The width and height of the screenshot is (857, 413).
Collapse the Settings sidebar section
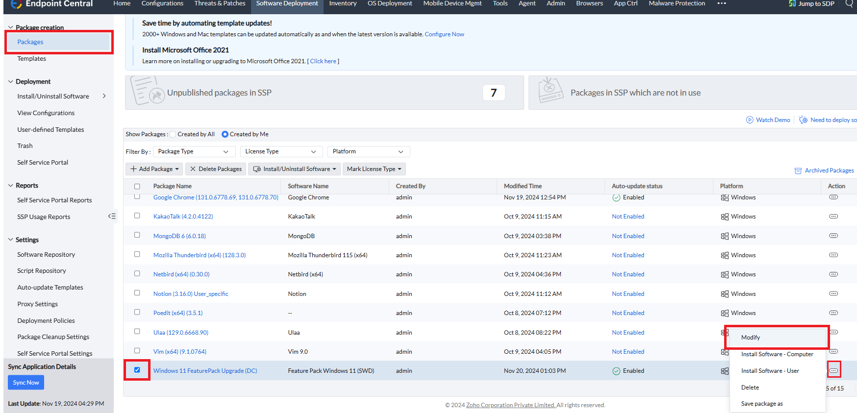click(11, 240)
